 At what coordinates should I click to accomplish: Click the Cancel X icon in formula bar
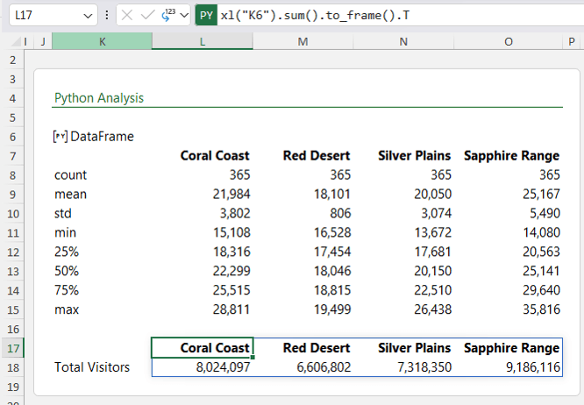pyautogui.click(x=127, y=15)
